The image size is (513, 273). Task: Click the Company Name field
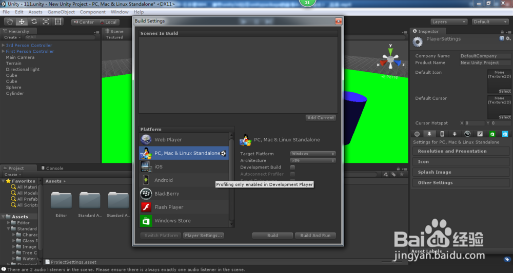click(485, 56)
